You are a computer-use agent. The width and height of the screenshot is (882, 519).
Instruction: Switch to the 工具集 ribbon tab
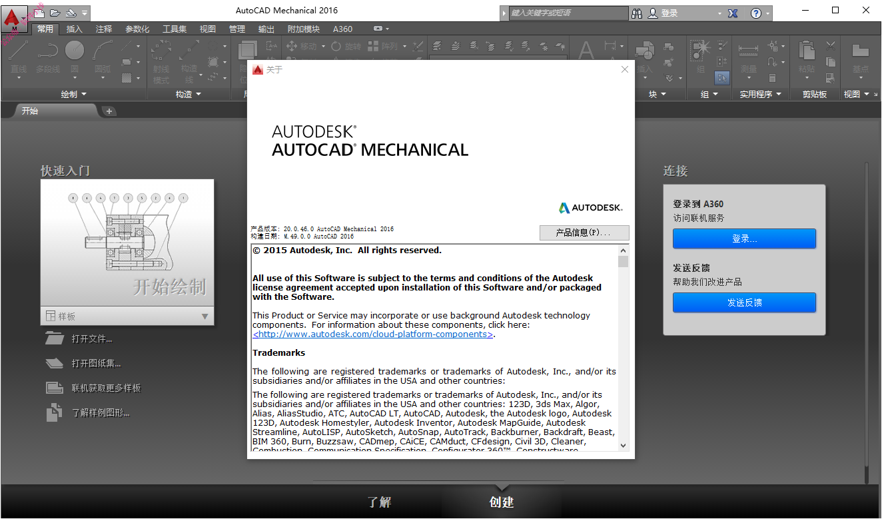click(175, 29)
